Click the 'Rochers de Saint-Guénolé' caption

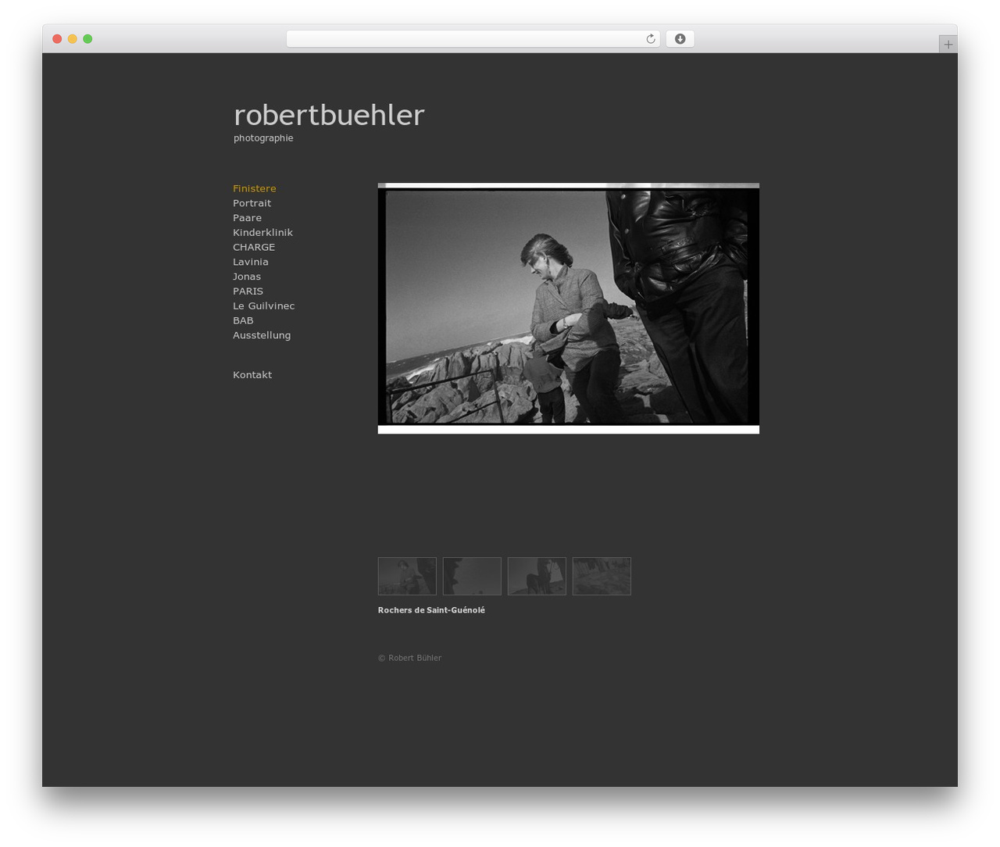tap(431, 610)
